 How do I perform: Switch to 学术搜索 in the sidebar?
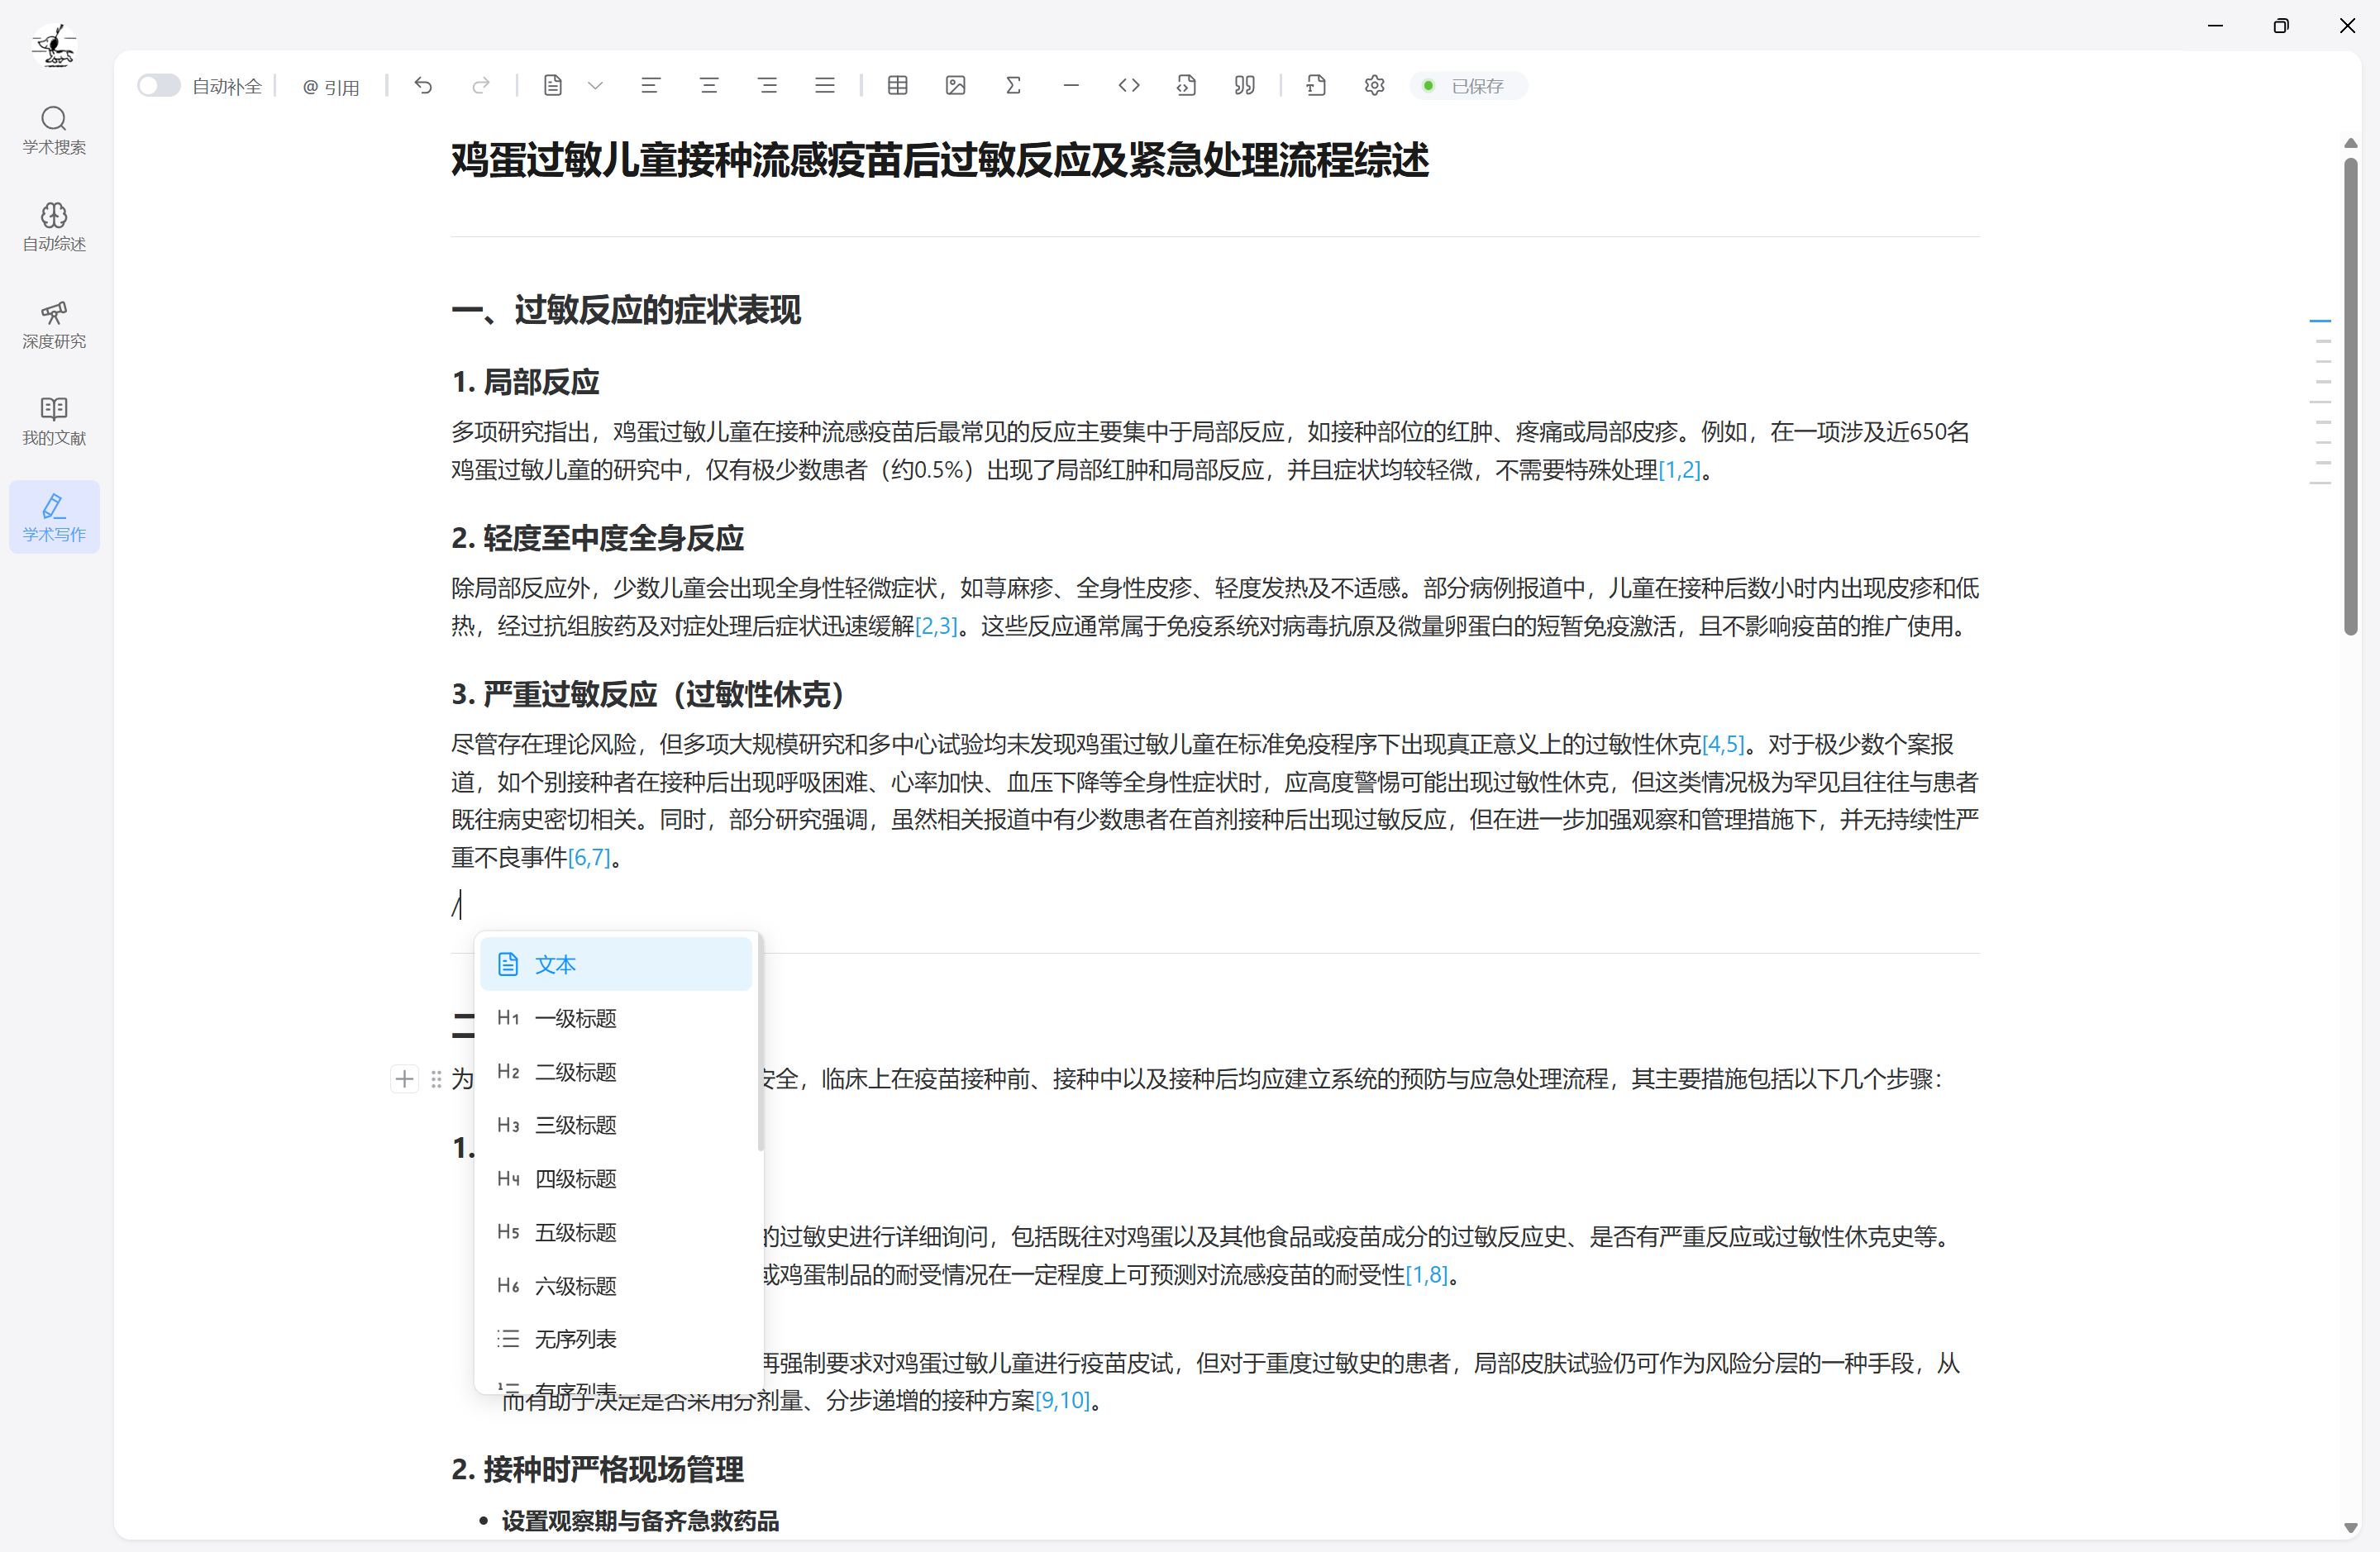(54, 129)
